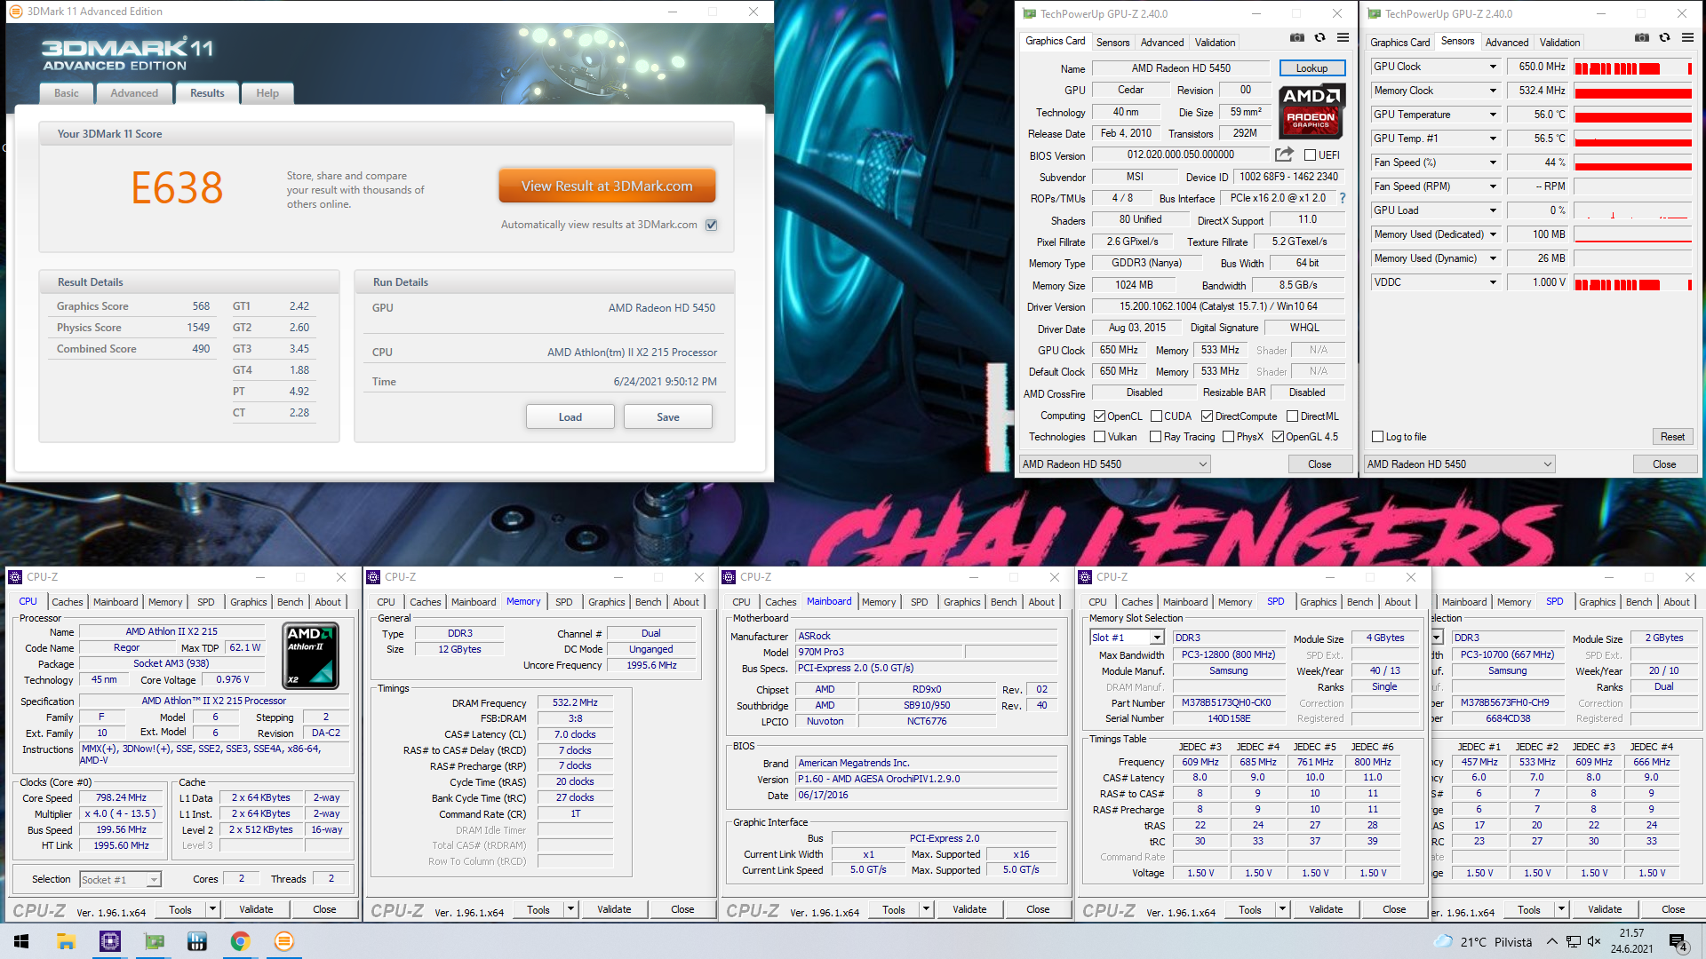The width and height of the screenshot is (1706, 959).
Task: Click the weather widget cloud icon
Action: click(x=1443, y=941)
